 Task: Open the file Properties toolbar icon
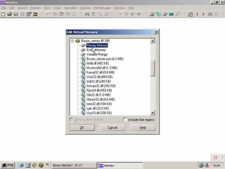tap(29, 14)
